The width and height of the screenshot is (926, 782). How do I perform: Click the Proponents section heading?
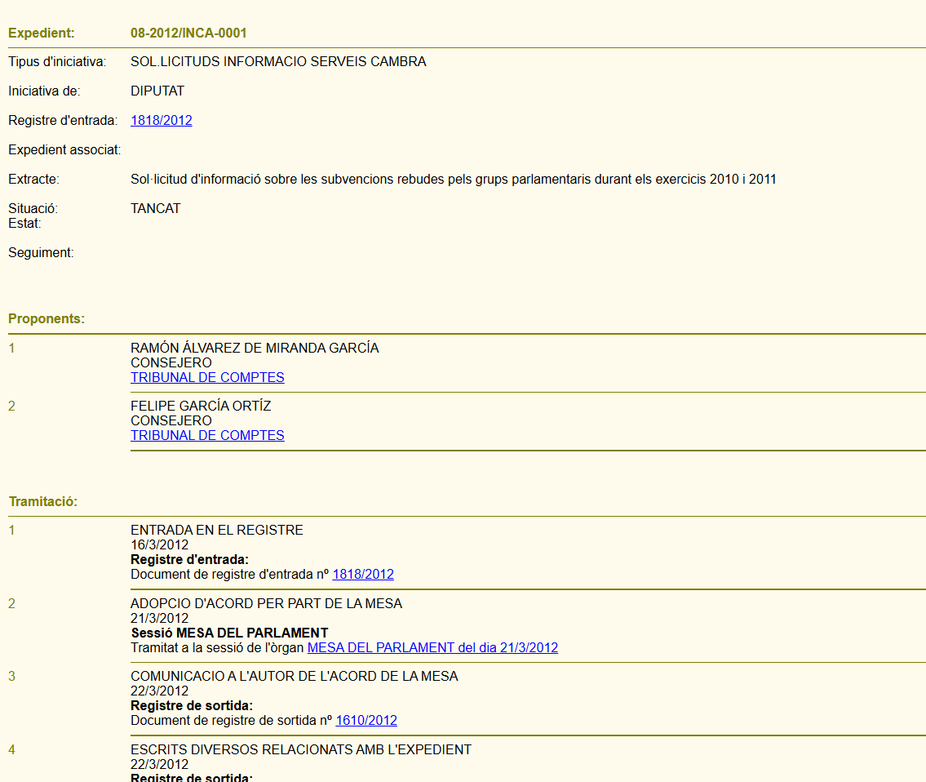[47, 319]
